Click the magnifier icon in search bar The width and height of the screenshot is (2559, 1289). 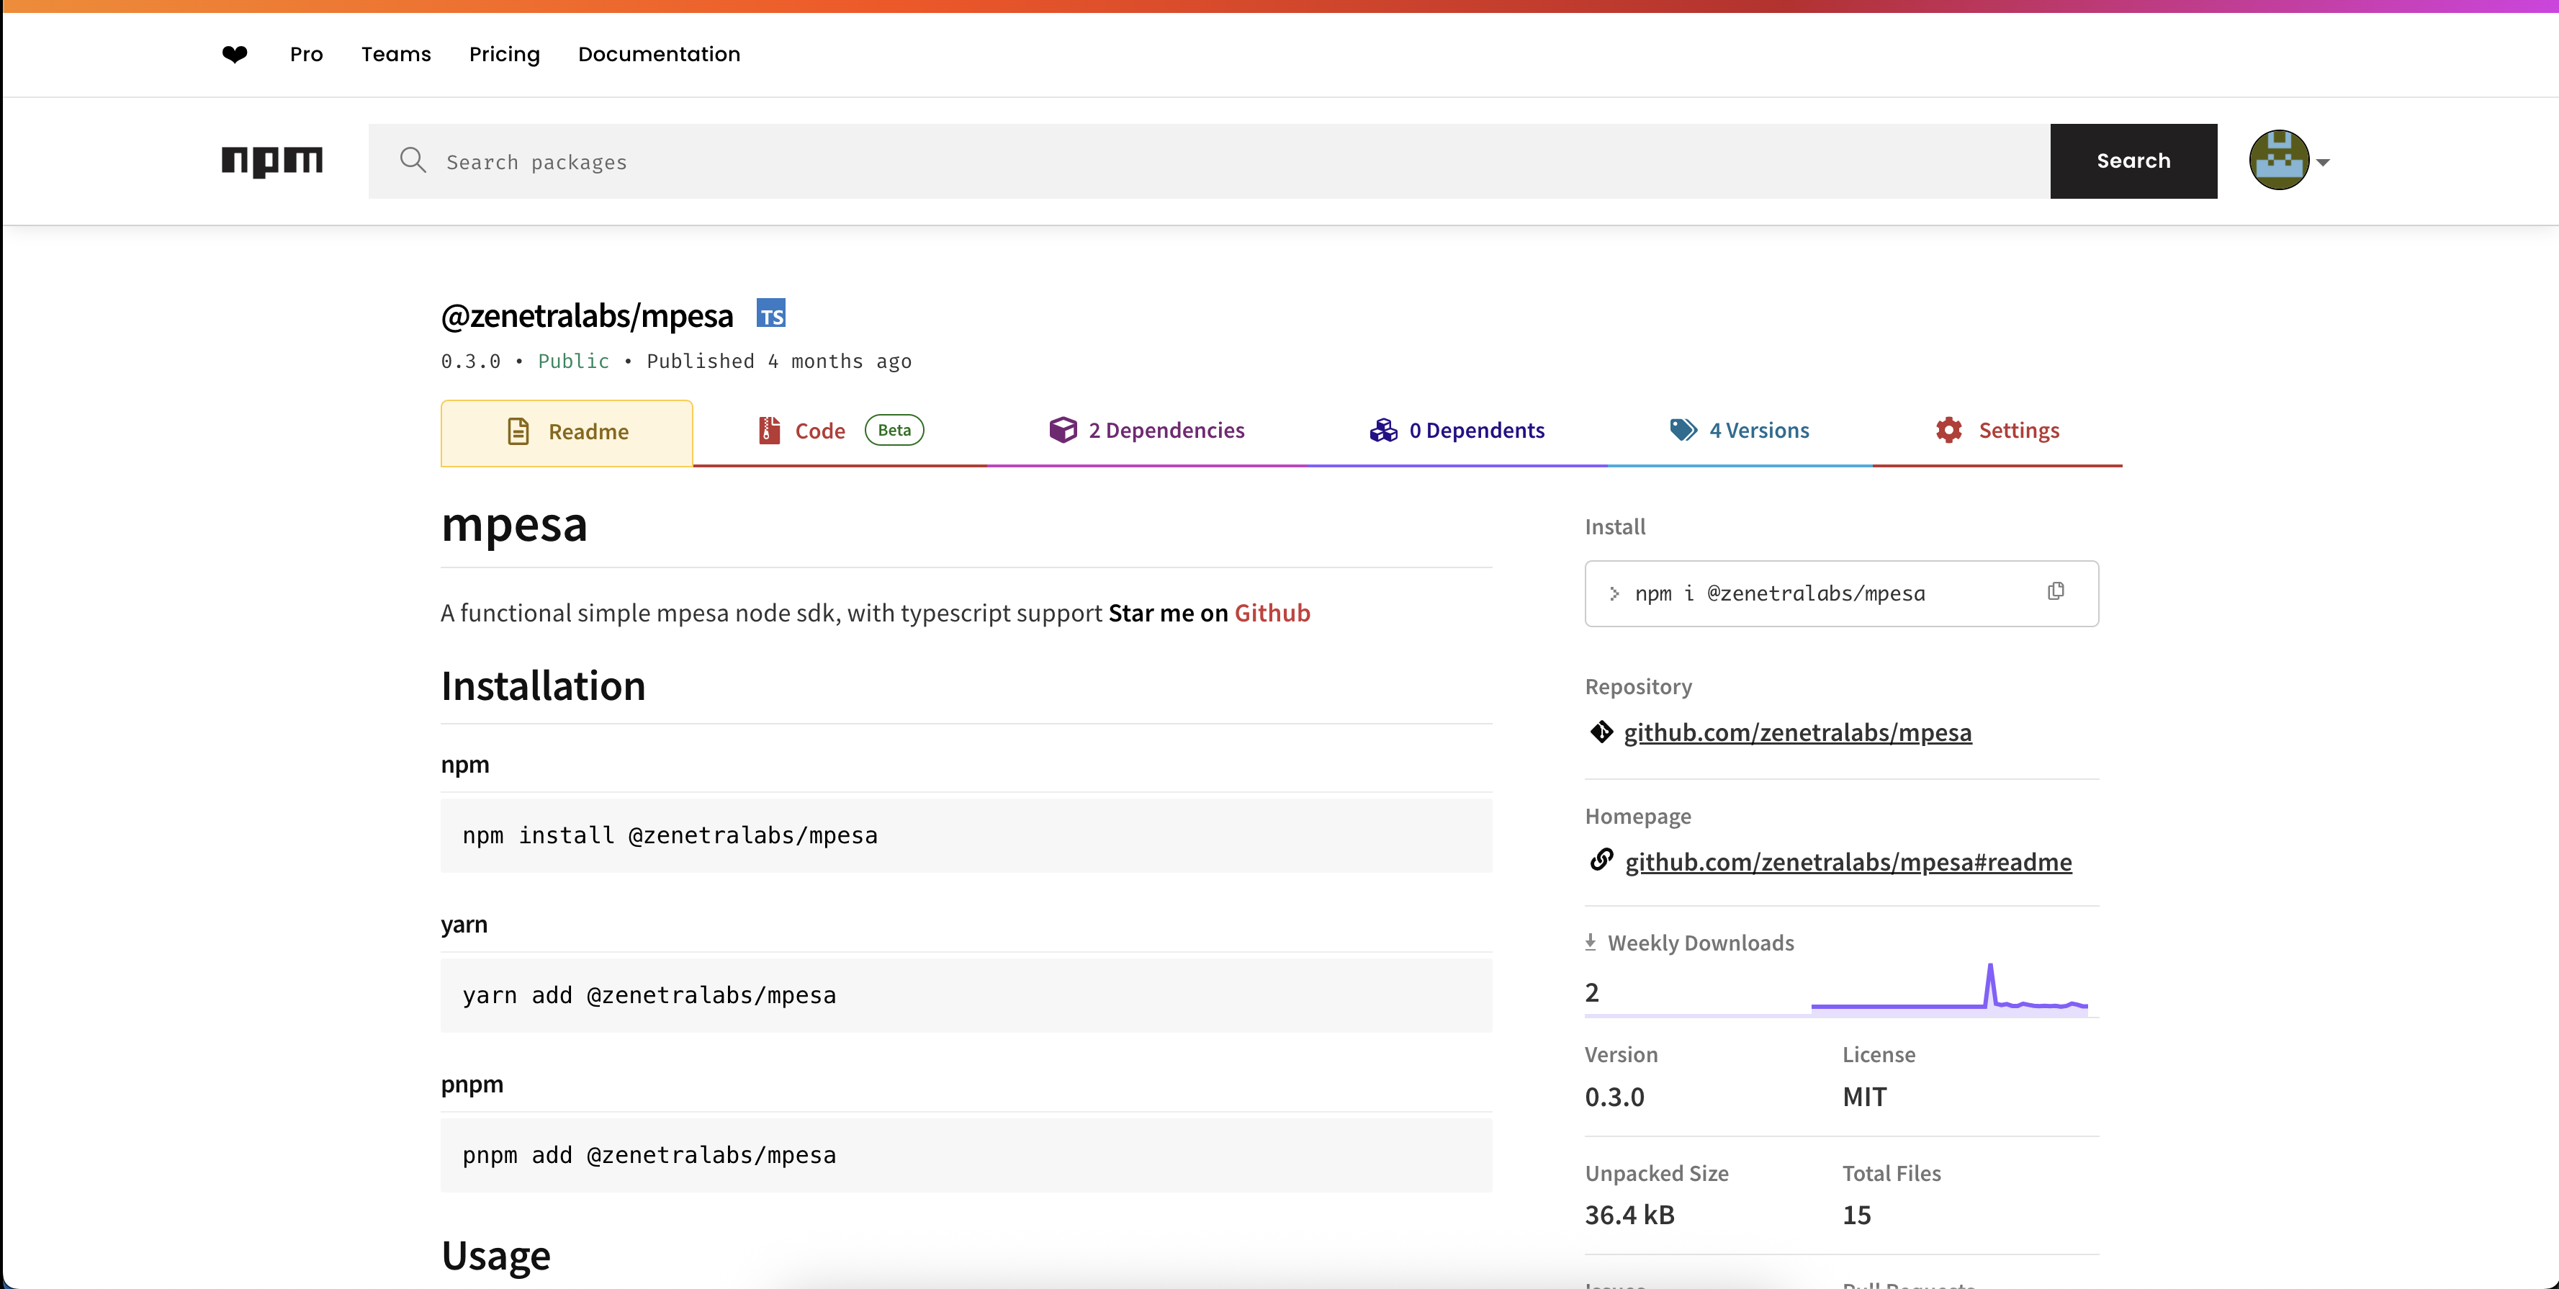[x=413, y=161]
